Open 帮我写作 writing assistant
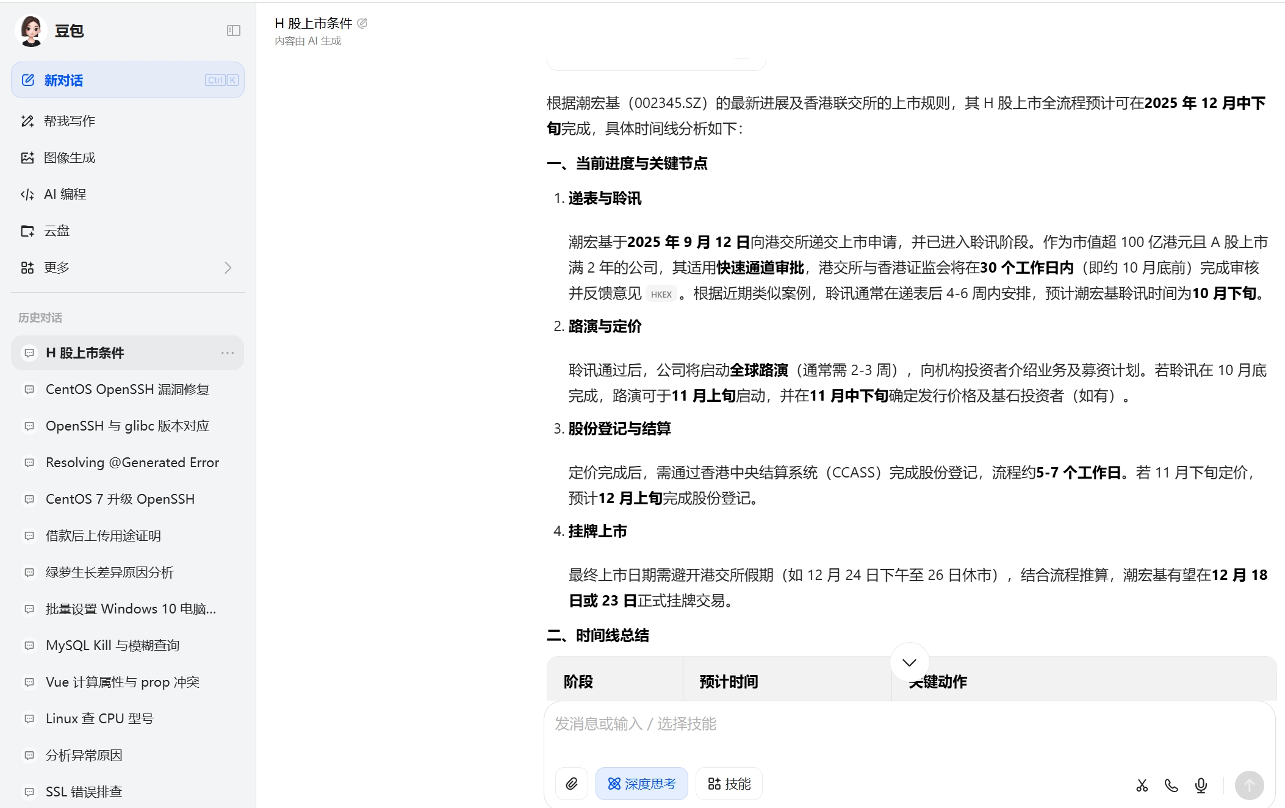Image resolution: width=1285 pixels, height=808 pixels. (69, 121)
